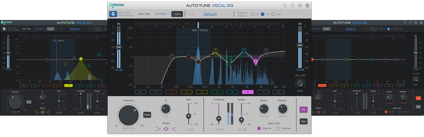The image size is (424, 137).
Task: Click the Track button in center window
Action: pyautogui.click(x=147, y=114)
